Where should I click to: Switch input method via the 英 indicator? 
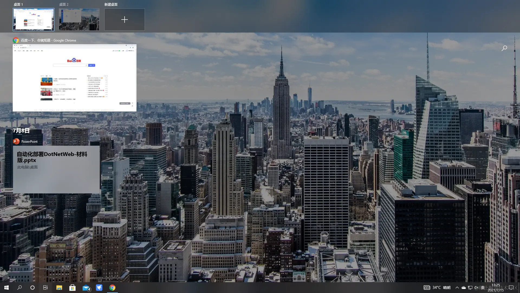[x=483, y=288]
